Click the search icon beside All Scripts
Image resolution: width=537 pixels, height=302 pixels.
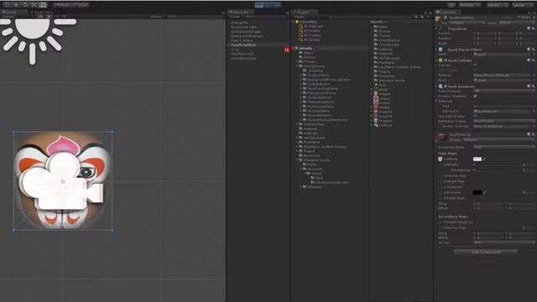(x=300, y=39)
